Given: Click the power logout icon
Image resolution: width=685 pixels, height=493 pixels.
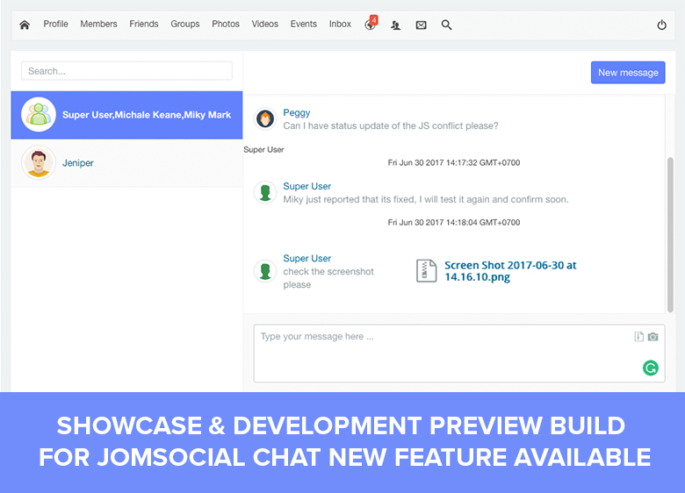Looking at the screenshot, I should pyautogui.click(x=661, y=25).
